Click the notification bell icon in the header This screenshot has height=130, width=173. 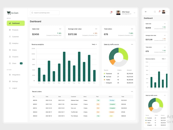point(111,13)
